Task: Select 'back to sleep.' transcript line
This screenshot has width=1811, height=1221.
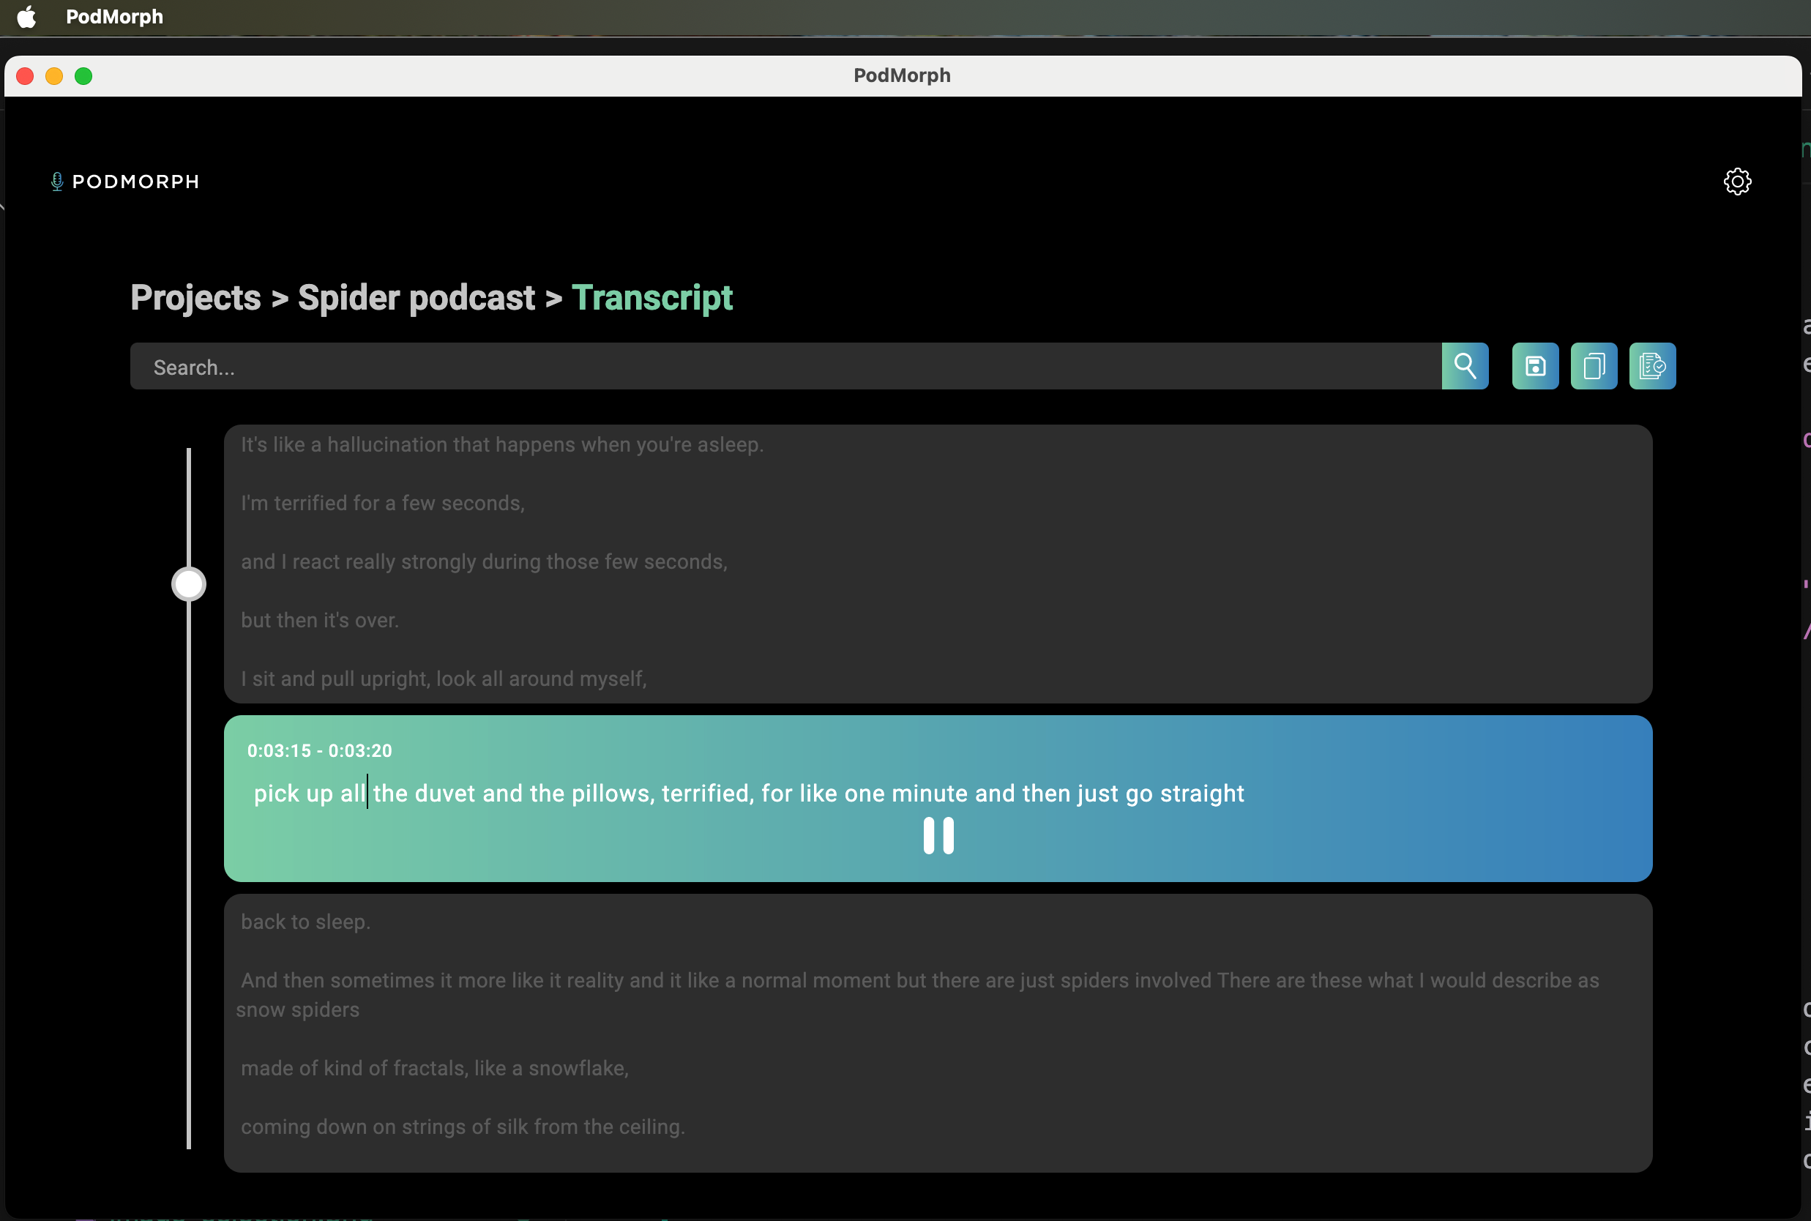Action: [x=305, y=922]
